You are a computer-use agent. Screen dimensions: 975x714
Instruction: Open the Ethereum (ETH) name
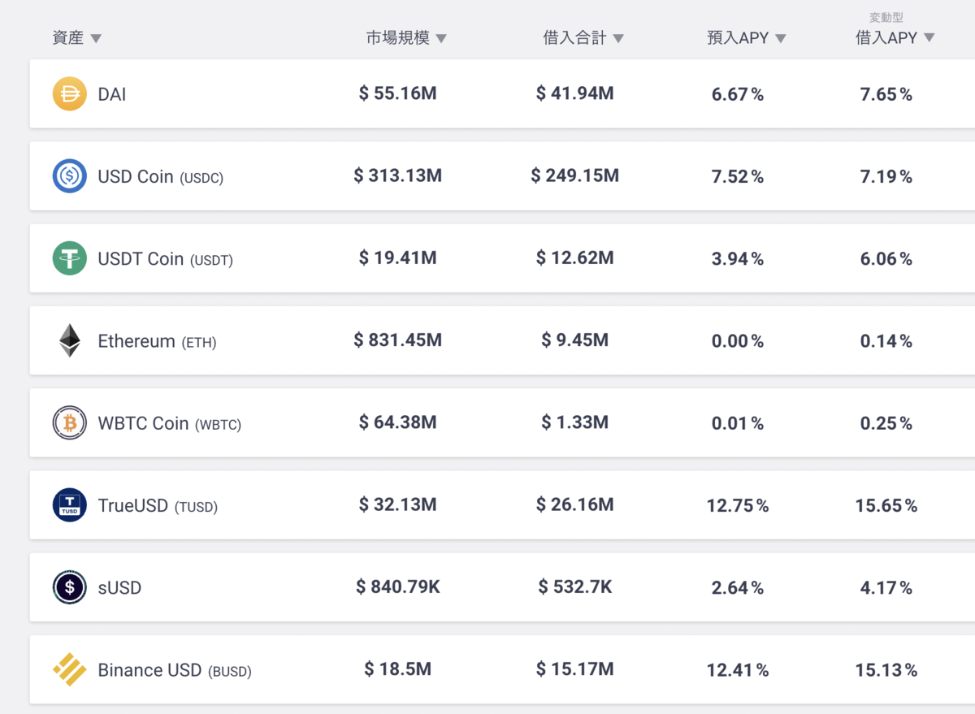[158, 341]
